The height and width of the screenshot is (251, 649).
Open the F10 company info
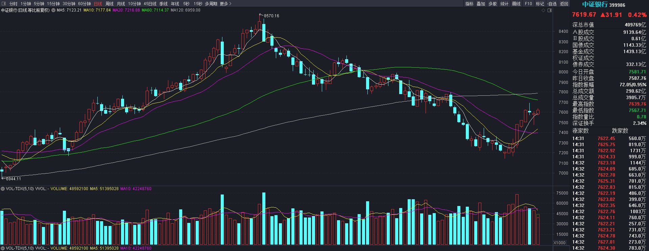(x=528, y=4)
